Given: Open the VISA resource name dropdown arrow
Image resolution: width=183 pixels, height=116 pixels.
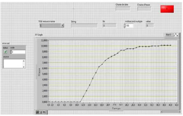Looking at the screenshot, I should [x=63, y=25].
